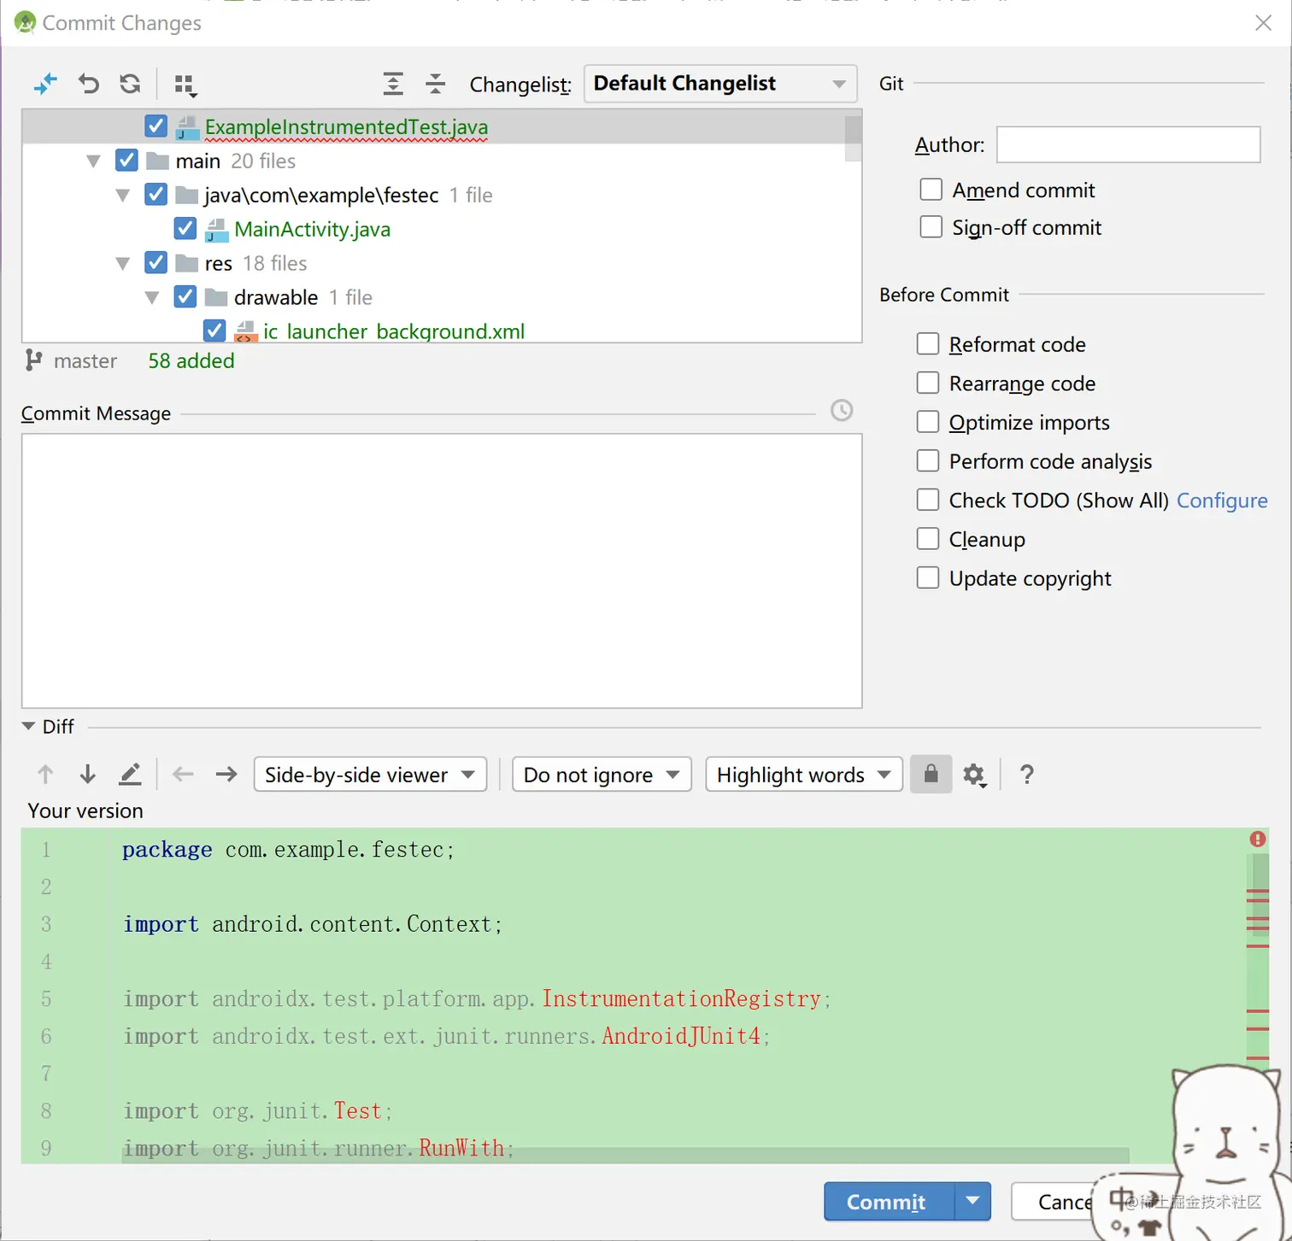This screenshot has width=1292, height=1241.
Task: Enable Cleanup checkbox
Action: (x=928, y=539)
